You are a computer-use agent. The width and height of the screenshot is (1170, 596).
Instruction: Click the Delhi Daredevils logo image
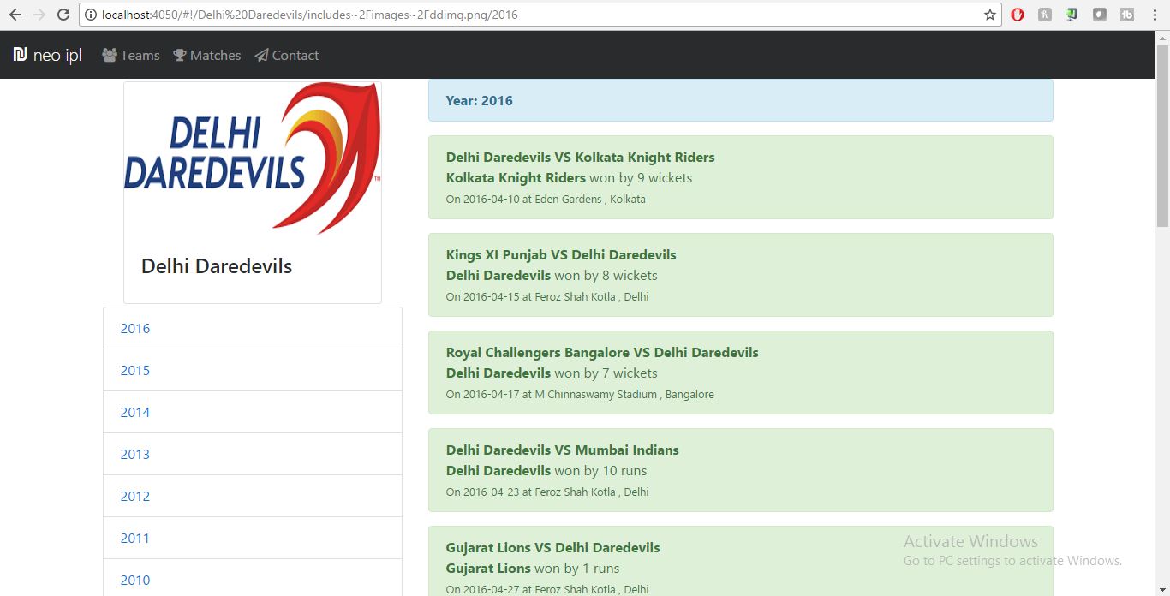point(253,158)
